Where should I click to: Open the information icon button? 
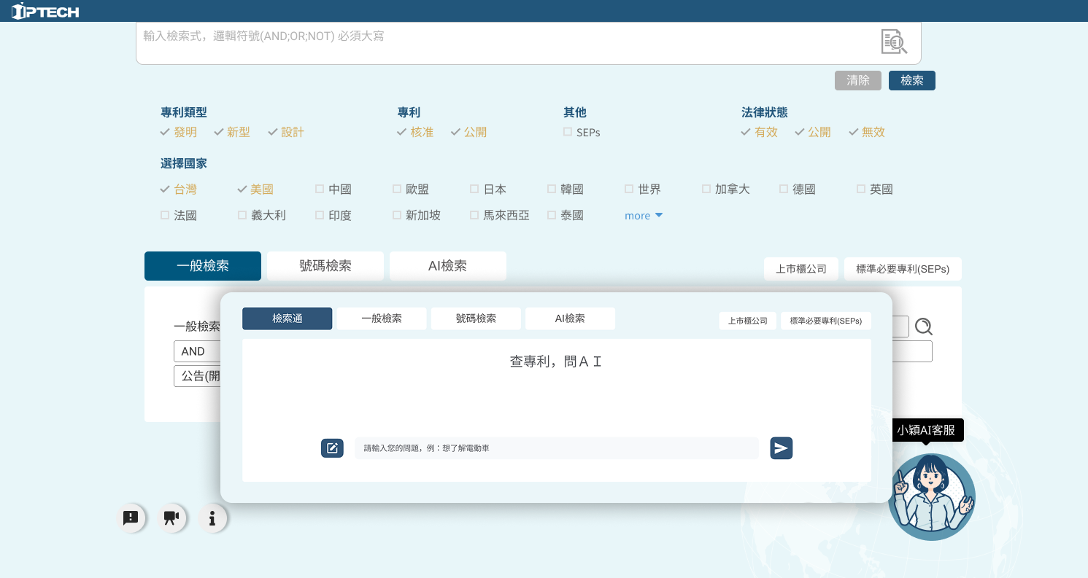(x=212, y=518)
